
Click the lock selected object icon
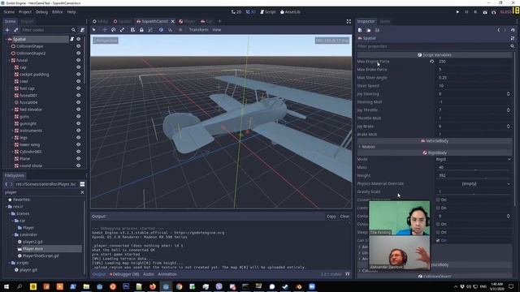pos(141,30)
